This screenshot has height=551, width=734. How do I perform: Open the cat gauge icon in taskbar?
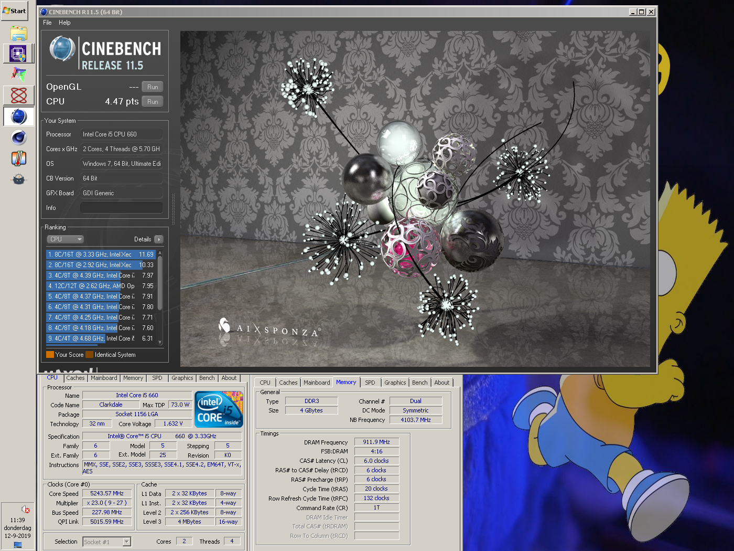coord(19,179)
